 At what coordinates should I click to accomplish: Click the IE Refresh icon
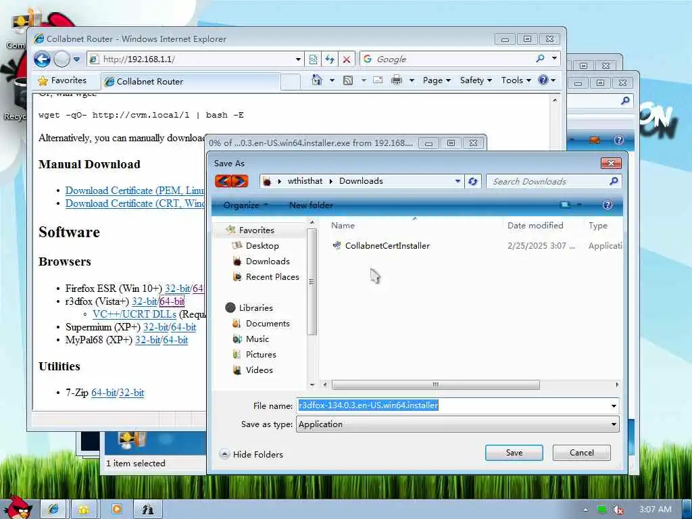click(330, 59)
